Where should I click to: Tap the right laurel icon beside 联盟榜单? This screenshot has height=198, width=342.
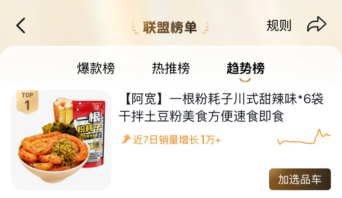205,28
